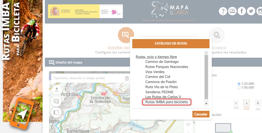Click the Gobierno de España ministry banner
Screen dimensions: 262x133
coord(85,11)
